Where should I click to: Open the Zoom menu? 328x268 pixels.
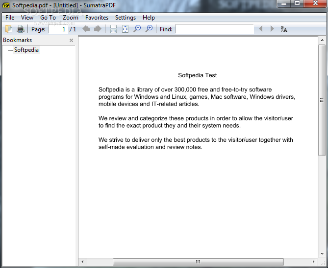point(71,18)
